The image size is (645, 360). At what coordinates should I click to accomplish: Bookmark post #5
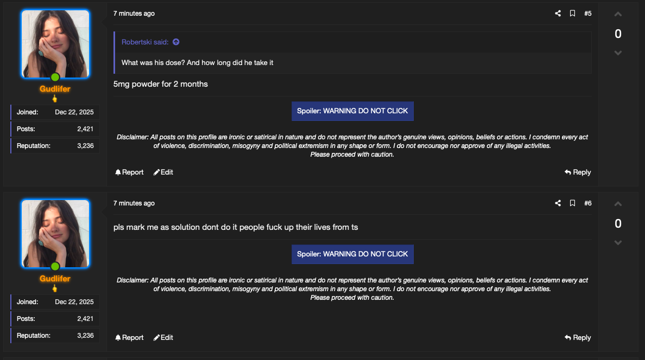pyautogui.click(x=572, y=14)
